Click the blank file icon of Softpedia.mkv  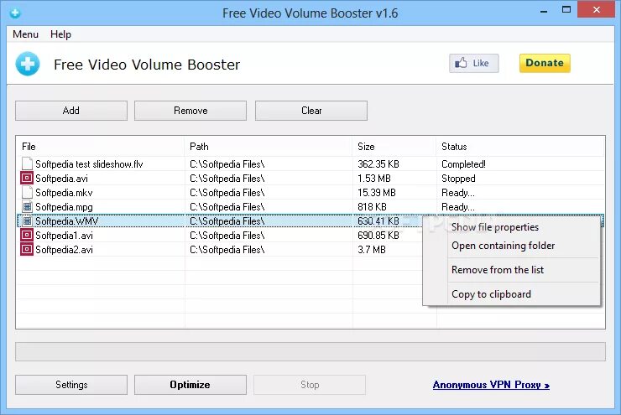click(x=27, y=192)
